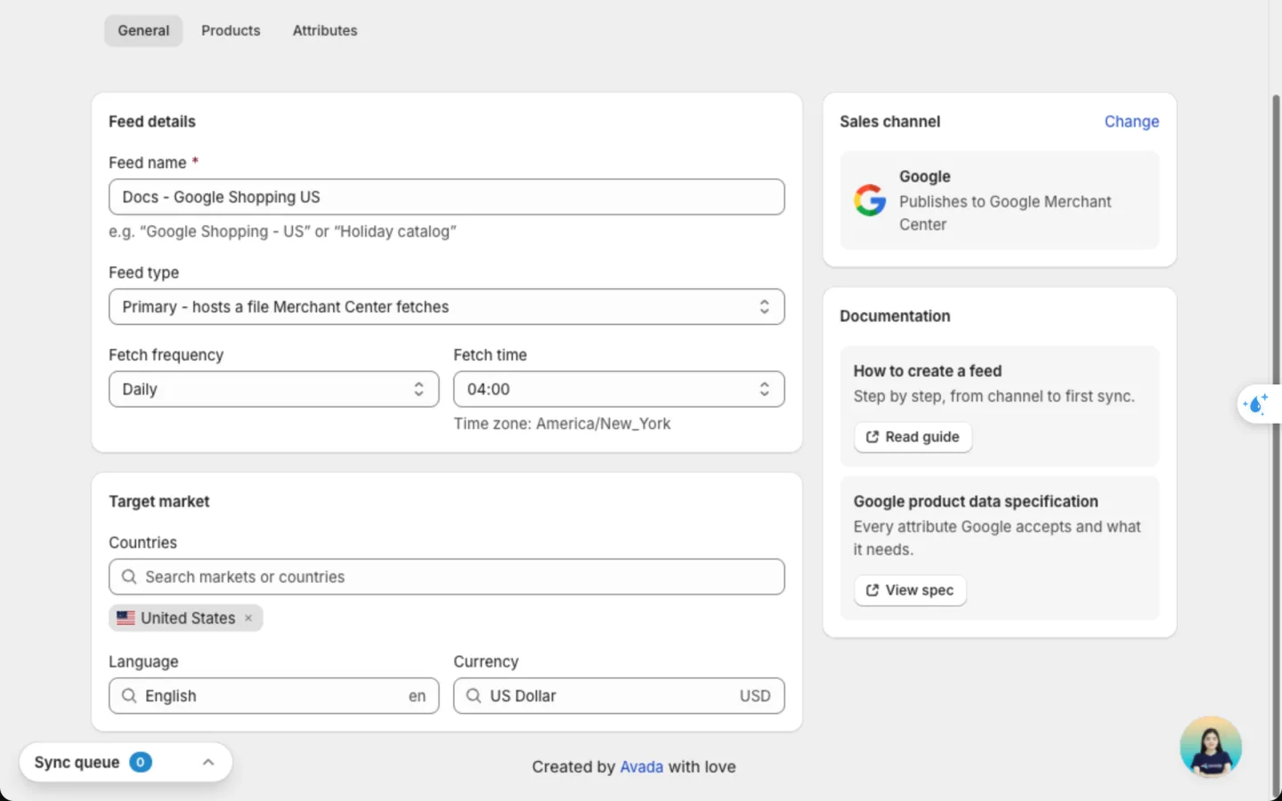This screenshot has height=801, width=1282.
Task: Click the Read guide button
Action: point(913,437)
